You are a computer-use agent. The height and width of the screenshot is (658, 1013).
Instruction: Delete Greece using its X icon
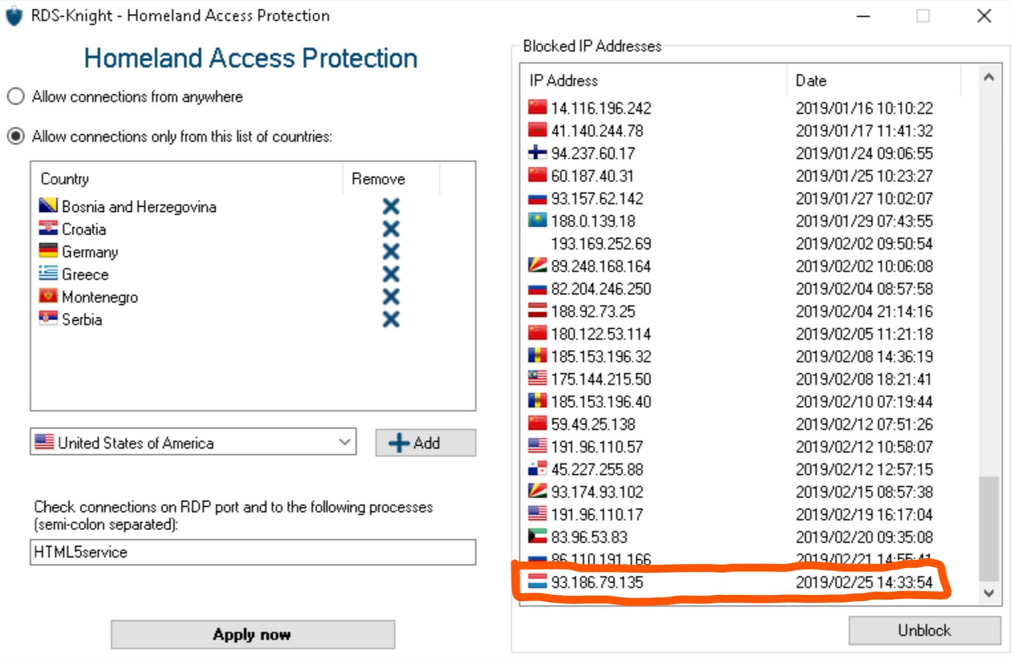point(391,274)
